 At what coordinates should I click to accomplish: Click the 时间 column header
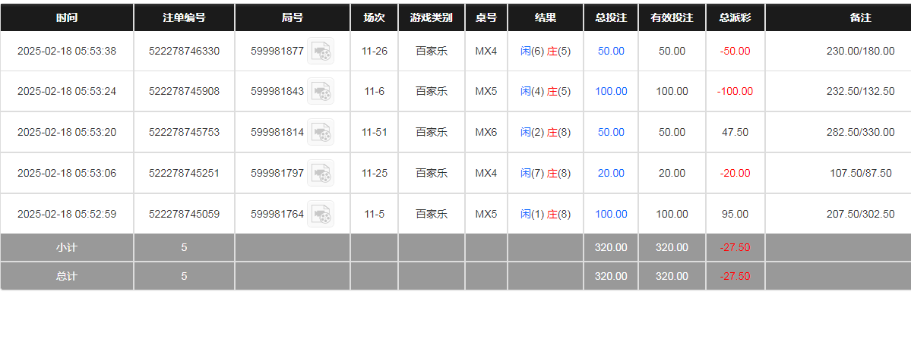(67, 17)
